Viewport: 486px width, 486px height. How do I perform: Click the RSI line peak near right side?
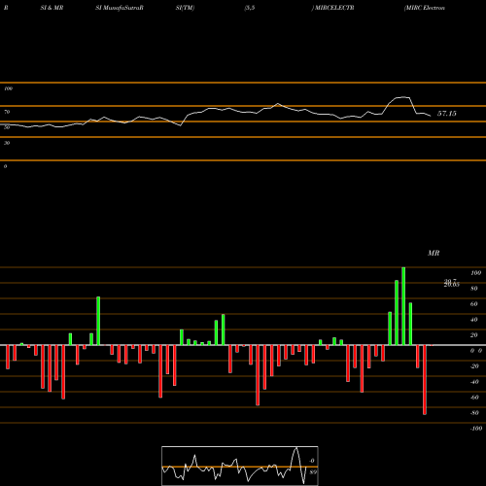pos(403,97)
